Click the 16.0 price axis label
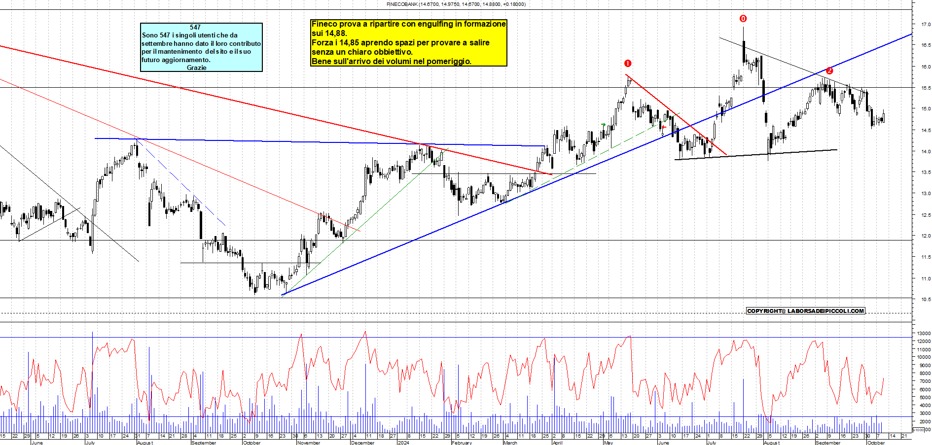This screenshot has width=932, height=445. [x=926, y=67]
